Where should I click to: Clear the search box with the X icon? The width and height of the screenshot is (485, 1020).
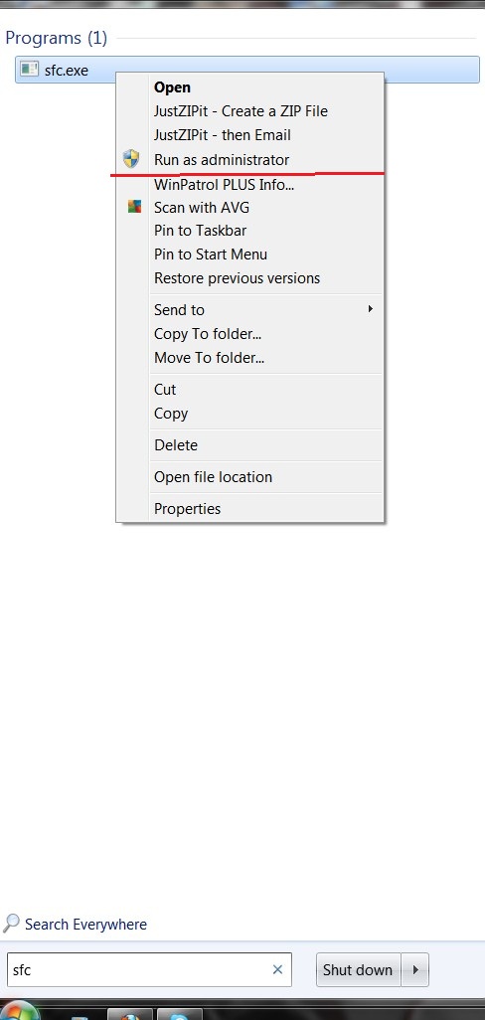pos(277,969)
